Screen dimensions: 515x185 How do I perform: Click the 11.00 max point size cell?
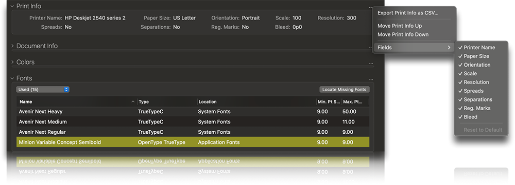pos(349,122)
